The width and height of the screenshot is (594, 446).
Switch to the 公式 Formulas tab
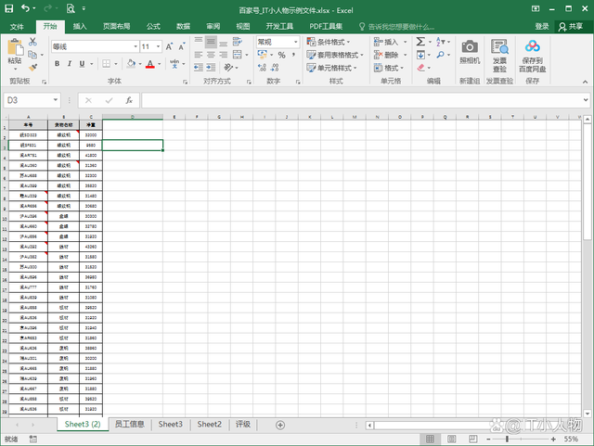click(153, 27)
